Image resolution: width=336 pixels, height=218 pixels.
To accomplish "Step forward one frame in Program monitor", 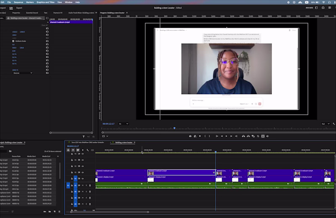I will [231, 136].
